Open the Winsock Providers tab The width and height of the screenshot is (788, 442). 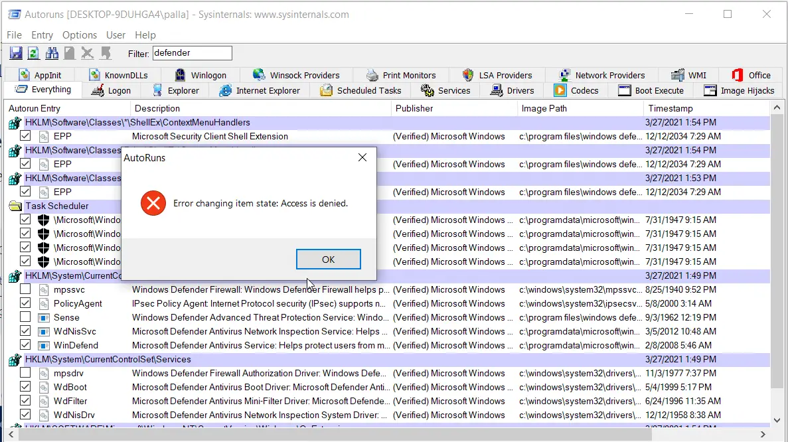(x=296, y=75)
